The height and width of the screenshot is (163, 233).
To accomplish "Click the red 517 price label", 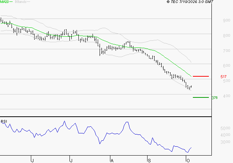I will click(223, 77).
